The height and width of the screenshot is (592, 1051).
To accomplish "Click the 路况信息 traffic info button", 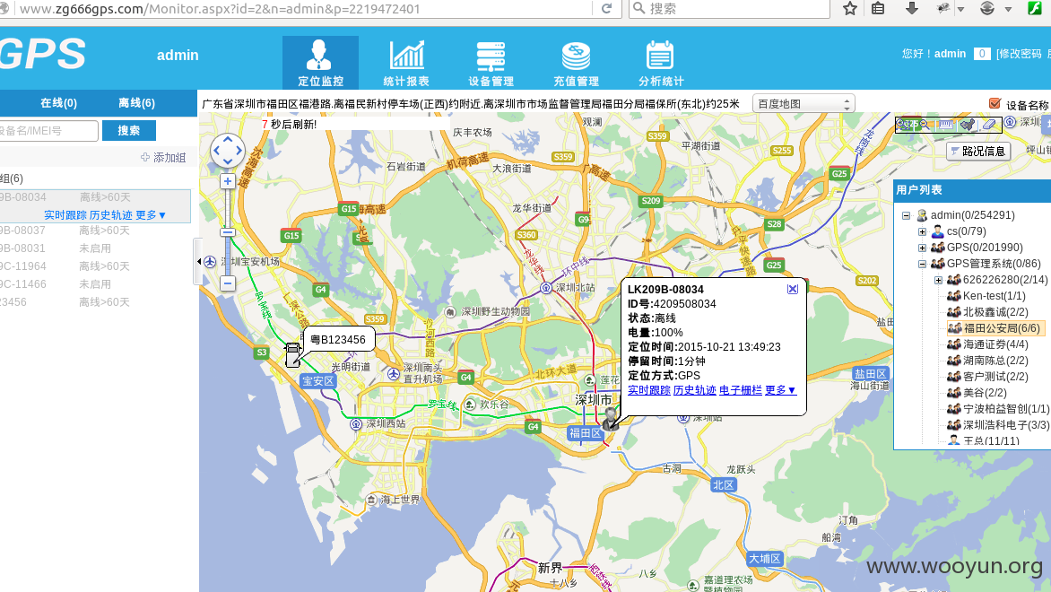I will pyautogui.click(x=978, y=151).
